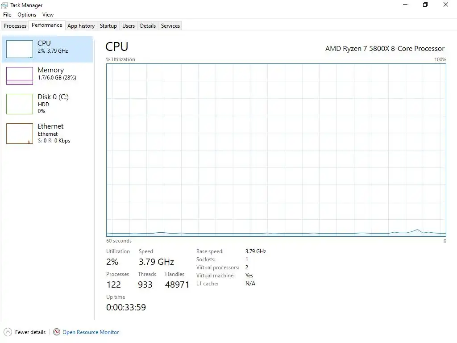Select the Disk 0 mini graph thumbnail
457x343 pixels.
click(x=20, y=104)
